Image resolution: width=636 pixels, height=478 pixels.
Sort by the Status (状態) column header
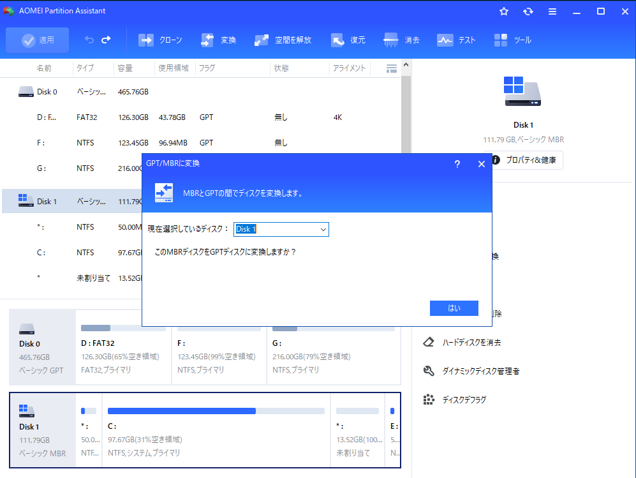coord(281,68)
